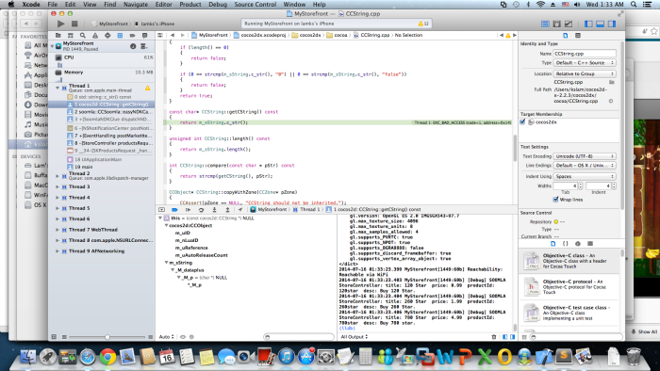Toggle breakpoints activation in debug bar

point(174,209)
